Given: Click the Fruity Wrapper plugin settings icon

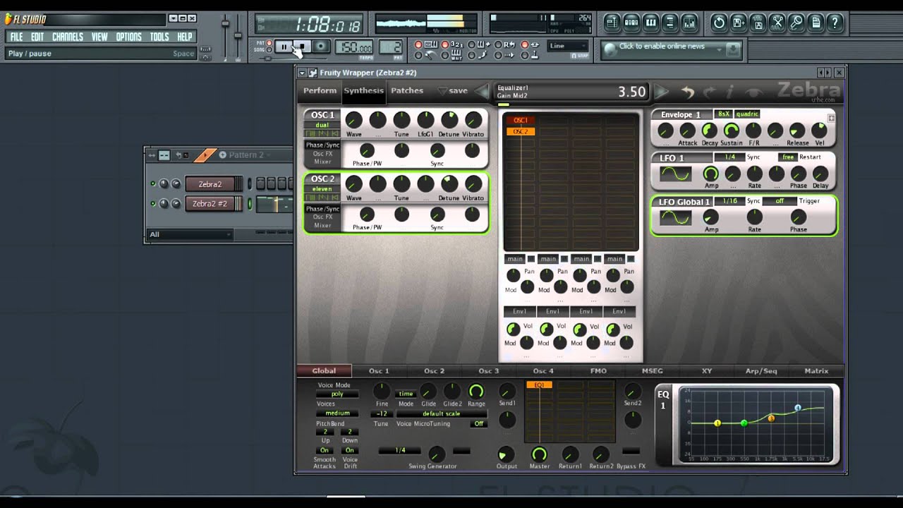Looking at the screenshot, I should pos(312,73).
